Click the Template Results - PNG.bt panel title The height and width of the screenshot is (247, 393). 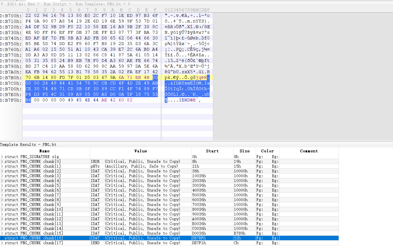pos(28,145)
